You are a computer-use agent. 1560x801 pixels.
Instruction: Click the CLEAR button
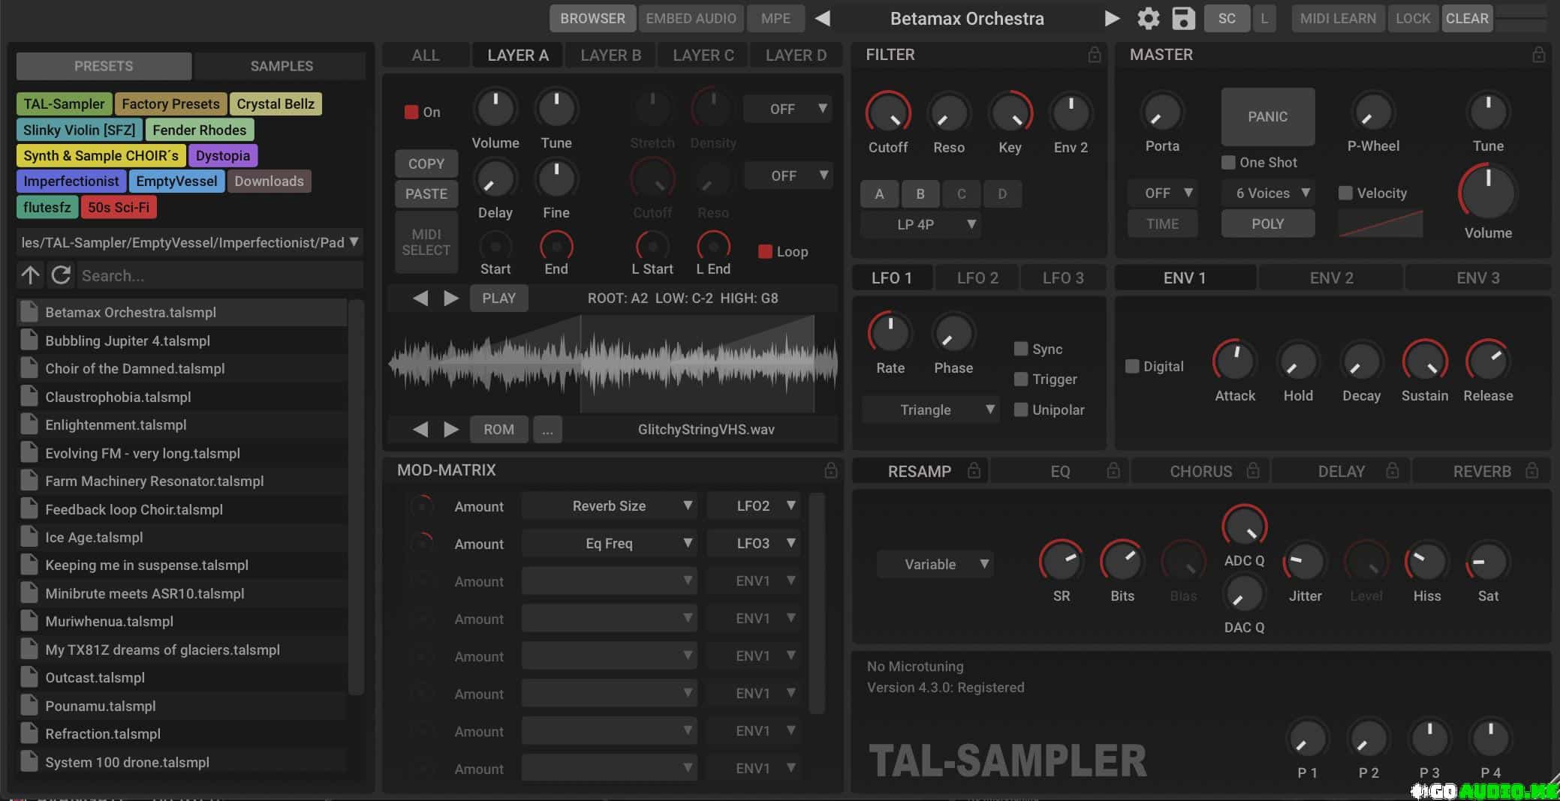[x=1467, y=18]
